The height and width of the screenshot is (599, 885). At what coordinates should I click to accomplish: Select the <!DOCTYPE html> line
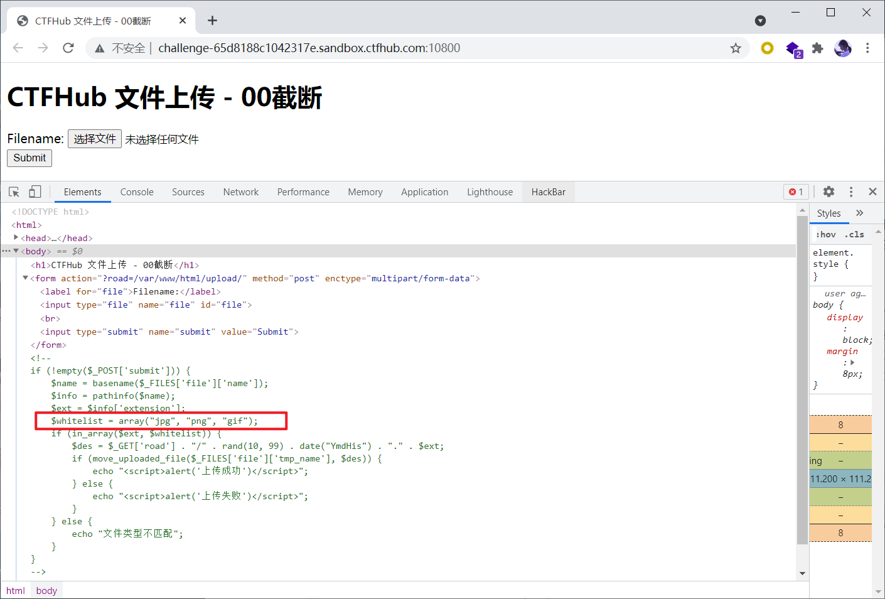[50, 212]
